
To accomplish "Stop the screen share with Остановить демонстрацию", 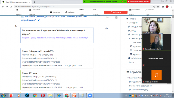I will [x=139, y=1].
